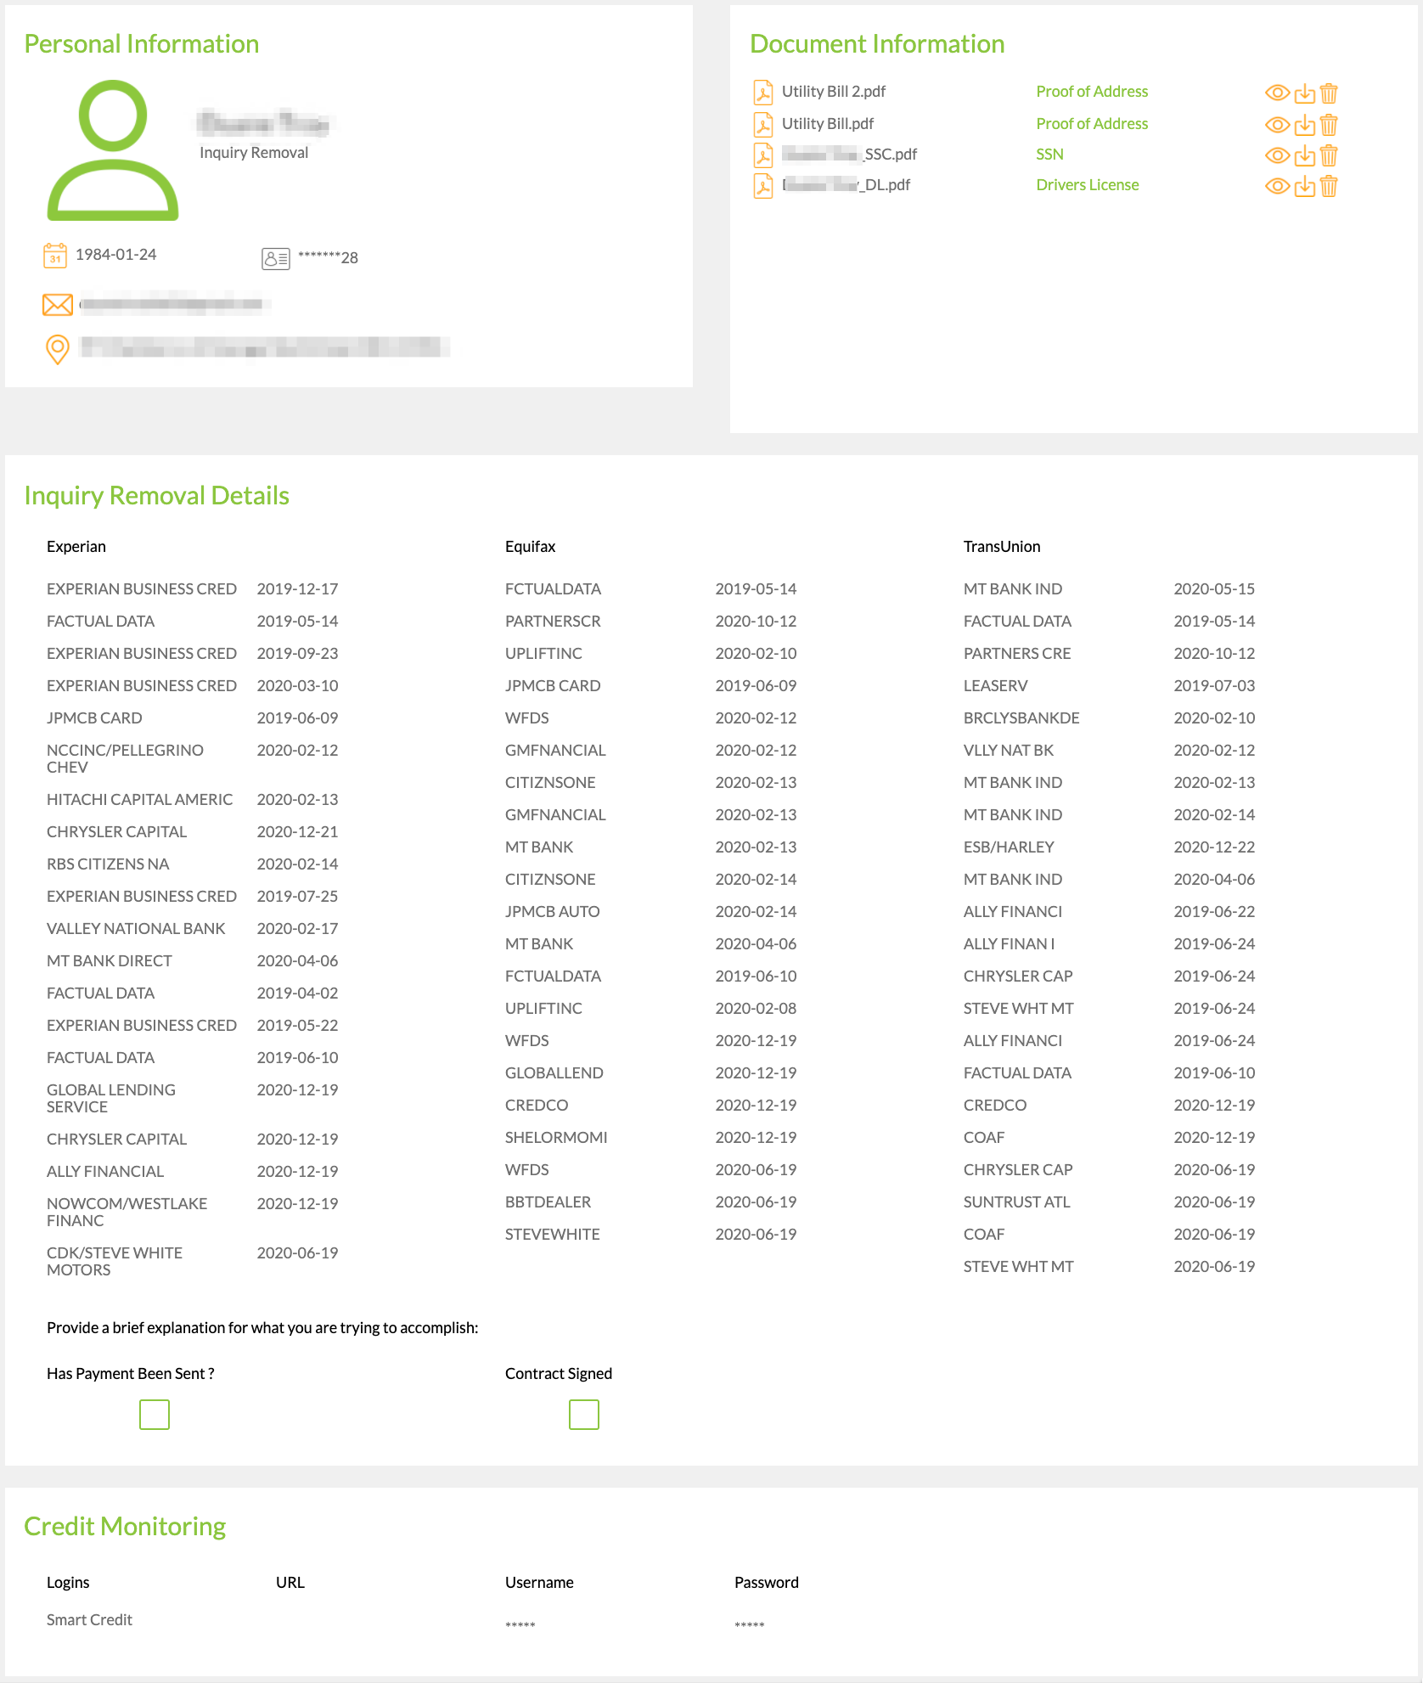Click the PDF icon beside Utility Bill.pdf
This screenshot has height=1683, width=1423.
coord(763,124)
